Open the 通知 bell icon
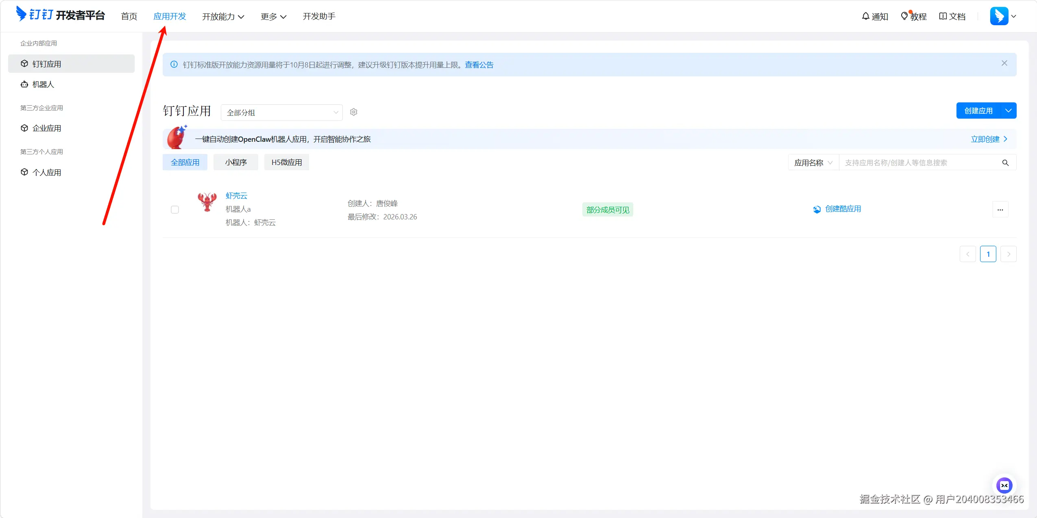Image resolution: width=1037 pixels, height=518 pixels. pyautogui.click(x=866, y=16)
